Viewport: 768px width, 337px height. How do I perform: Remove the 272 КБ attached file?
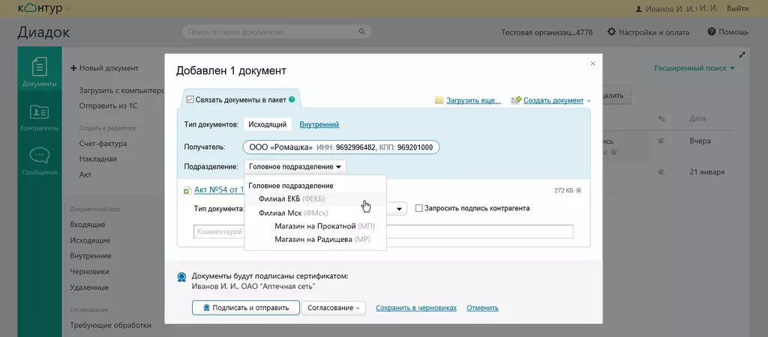click(579, 190)
